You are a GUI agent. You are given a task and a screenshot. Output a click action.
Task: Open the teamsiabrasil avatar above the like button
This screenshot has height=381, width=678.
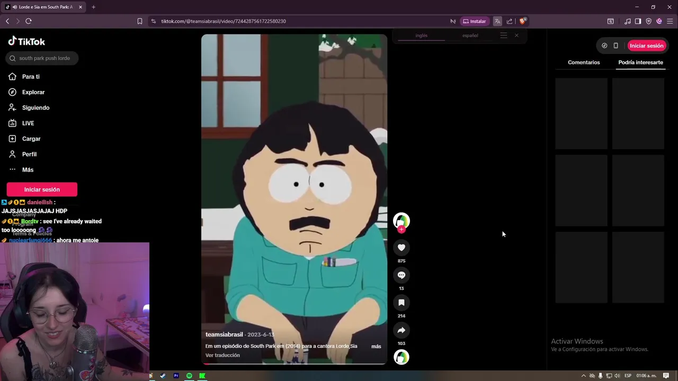[402, 221]
